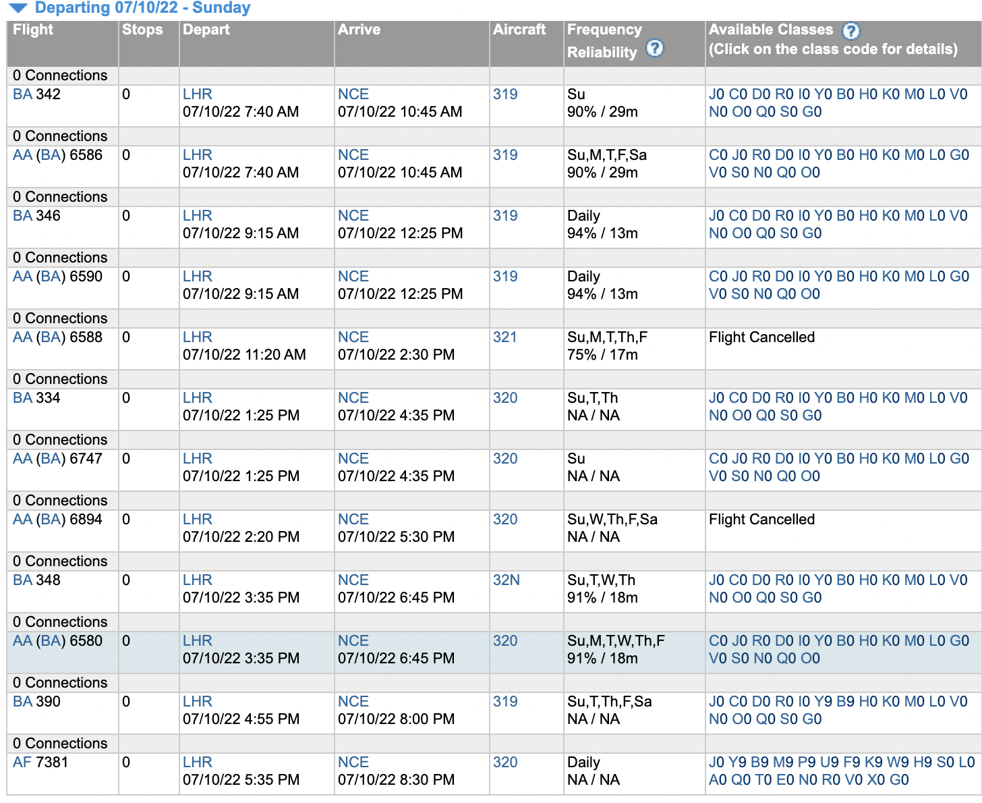Select class M0 for BA 348
This screenshot has height=803, width=982.
click(x=914, y=580)
